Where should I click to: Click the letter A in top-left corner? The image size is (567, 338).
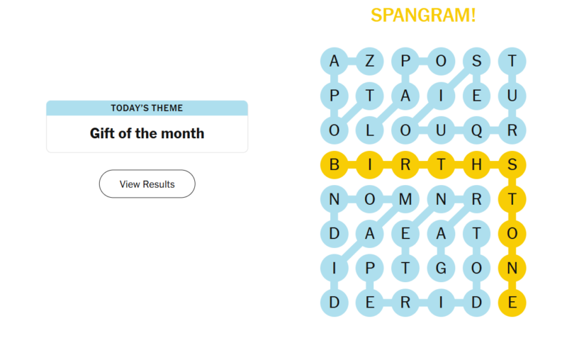click(x=334, y=61)
